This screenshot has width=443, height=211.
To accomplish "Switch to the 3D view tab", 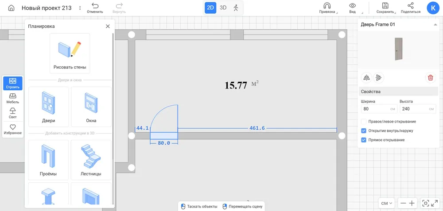I will coord(223,8).
